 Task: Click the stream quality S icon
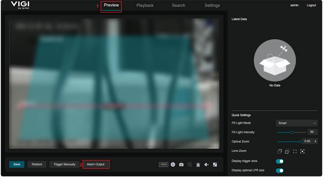point(173,165)
